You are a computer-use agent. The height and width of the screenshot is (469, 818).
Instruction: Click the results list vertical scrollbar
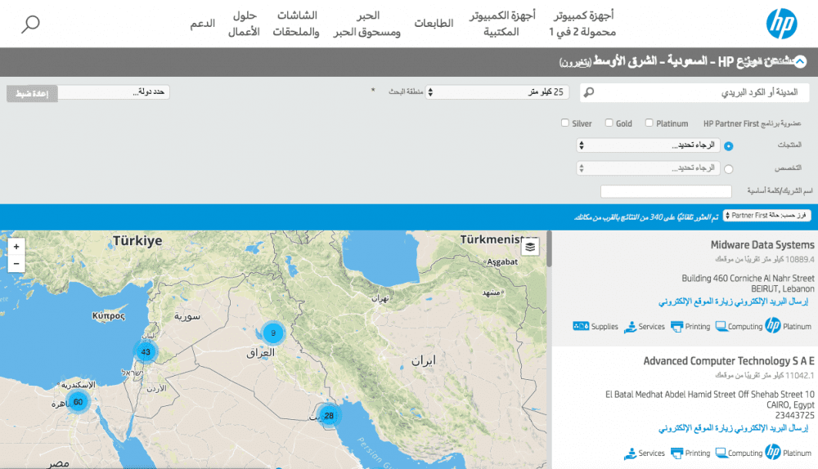[549, 249]
